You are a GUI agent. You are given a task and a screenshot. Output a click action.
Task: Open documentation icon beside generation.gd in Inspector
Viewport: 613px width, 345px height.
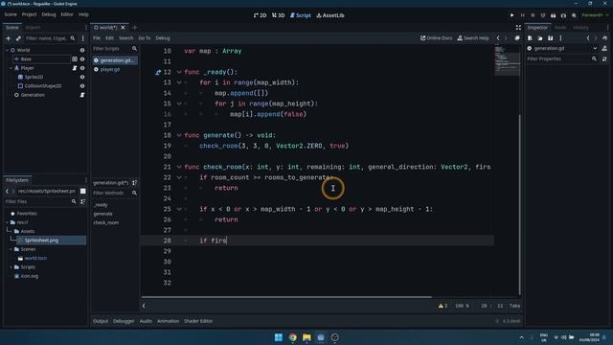pyautogui.click(x=604, y=48)
